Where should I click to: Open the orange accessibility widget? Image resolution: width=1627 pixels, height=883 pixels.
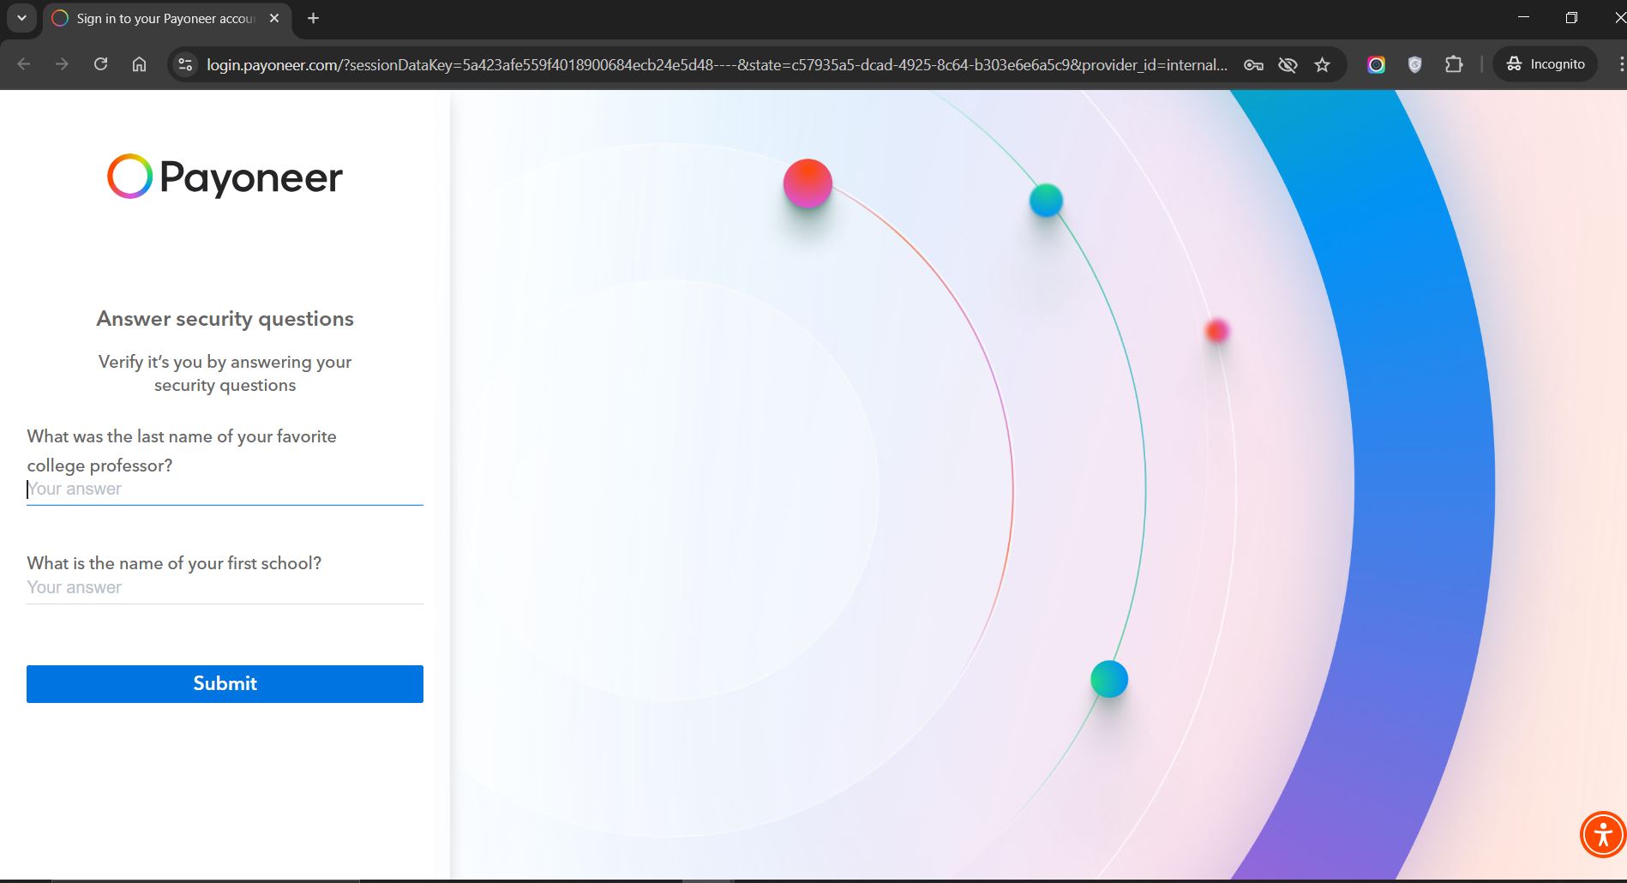coord(1602,834)
